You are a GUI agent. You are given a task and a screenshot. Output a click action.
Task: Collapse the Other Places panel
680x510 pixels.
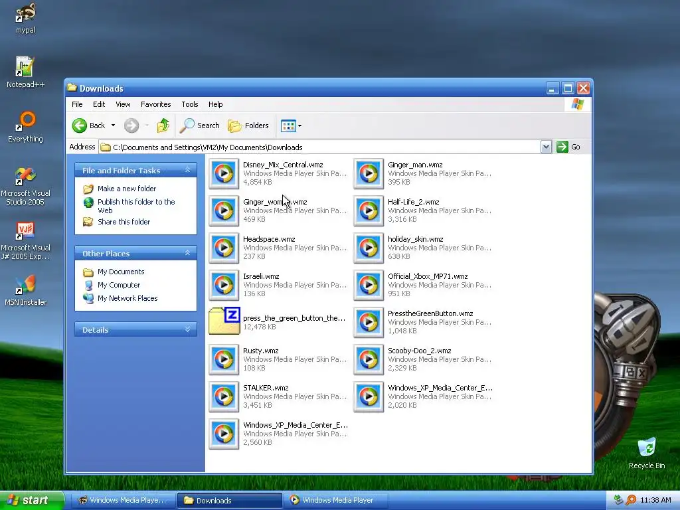188,253
